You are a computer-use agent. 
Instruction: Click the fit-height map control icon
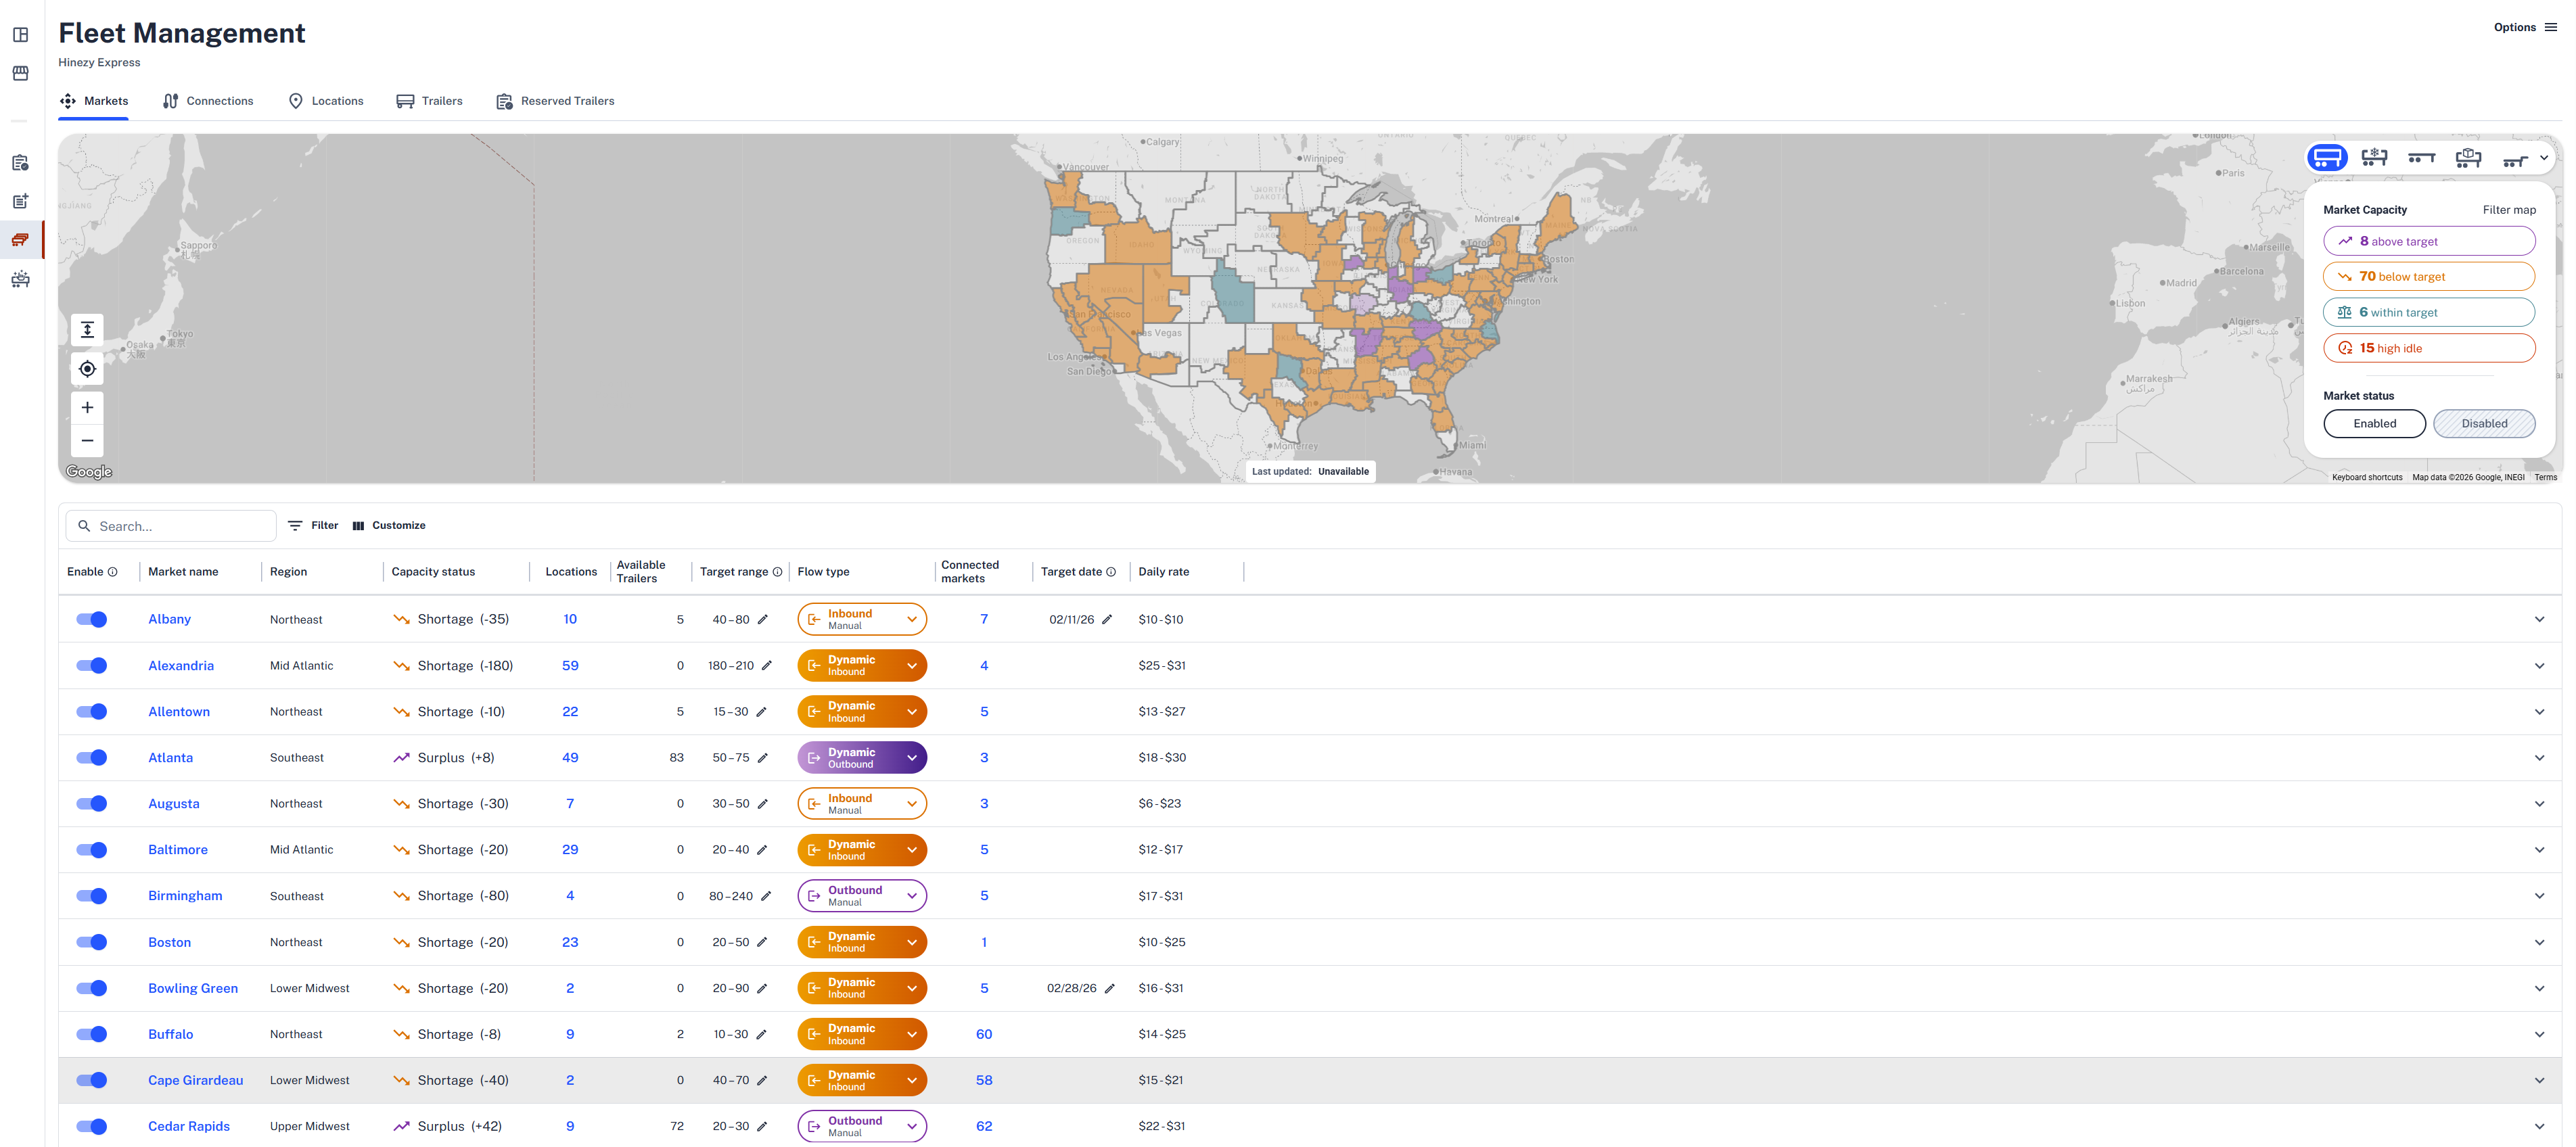pos(87,329)
